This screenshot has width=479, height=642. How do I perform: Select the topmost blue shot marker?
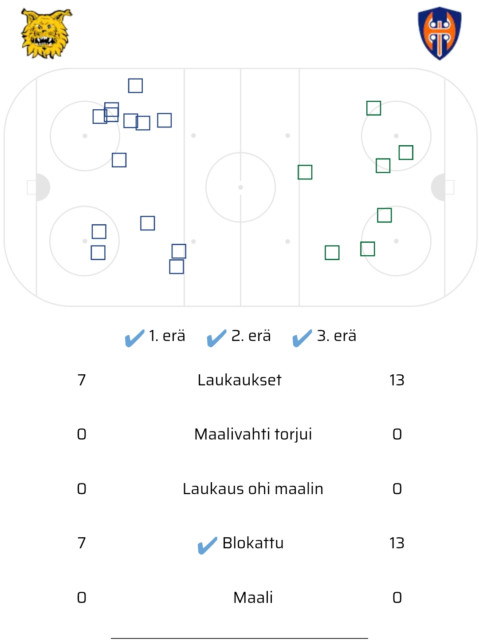[135, 86]
